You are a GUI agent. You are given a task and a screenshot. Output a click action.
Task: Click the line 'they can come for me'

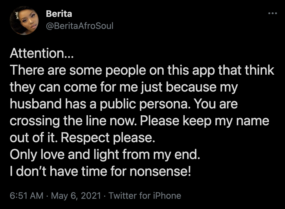[124, 87]
